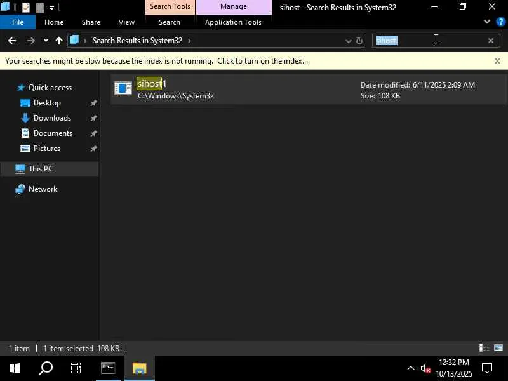The height and width of the screenshot is (381, 508).
Task: Open Task View on the taskbar
Action: pos(76,368)
